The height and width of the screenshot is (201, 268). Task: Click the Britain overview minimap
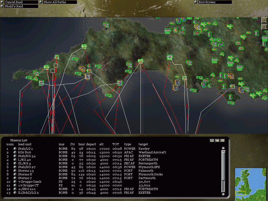(250, 185)
